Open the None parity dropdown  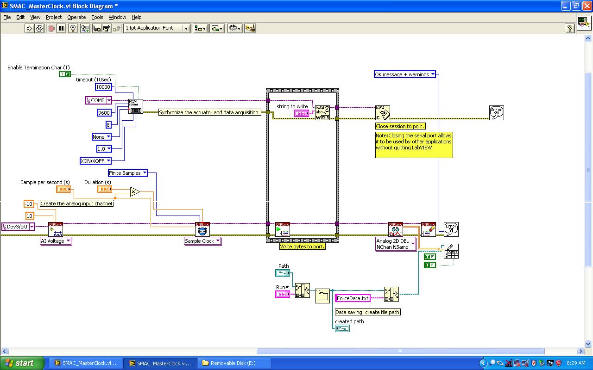[102, 137]
